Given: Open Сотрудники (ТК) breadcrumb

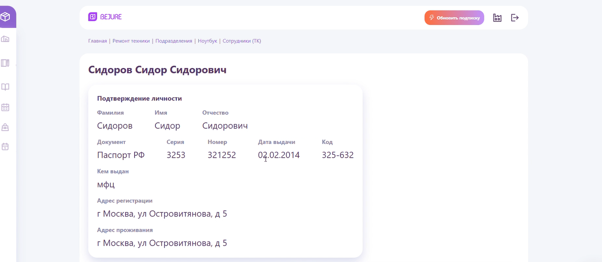Looking at the screenshot, I should (x=242, y=41).
